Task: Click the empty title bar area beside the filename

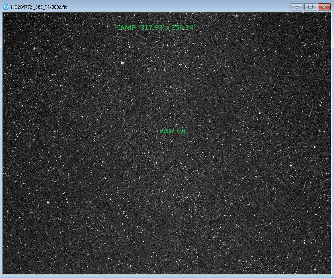Action: [x=181, y=7]
